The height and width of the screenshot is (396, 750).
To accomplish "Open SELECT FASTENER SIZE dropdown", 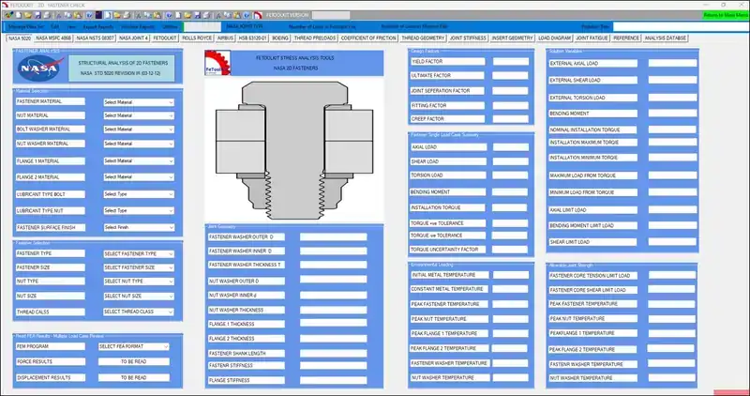I will pos(139,267).
